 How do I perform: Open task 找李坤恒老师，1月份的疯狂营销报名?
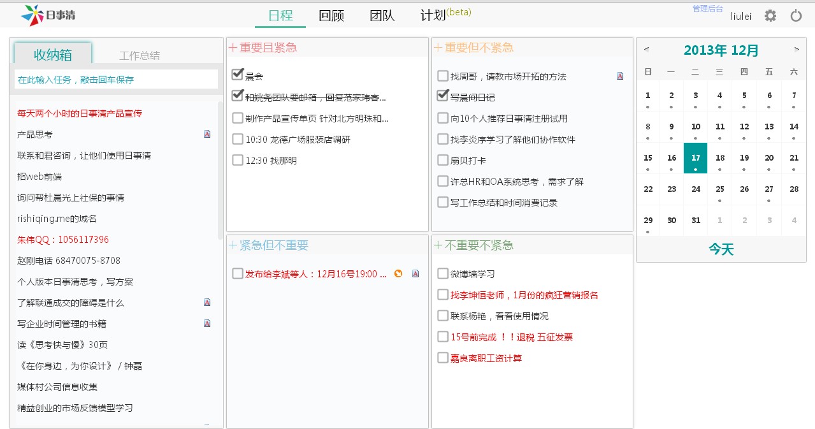pyautogui.click(x=524, y=294)
